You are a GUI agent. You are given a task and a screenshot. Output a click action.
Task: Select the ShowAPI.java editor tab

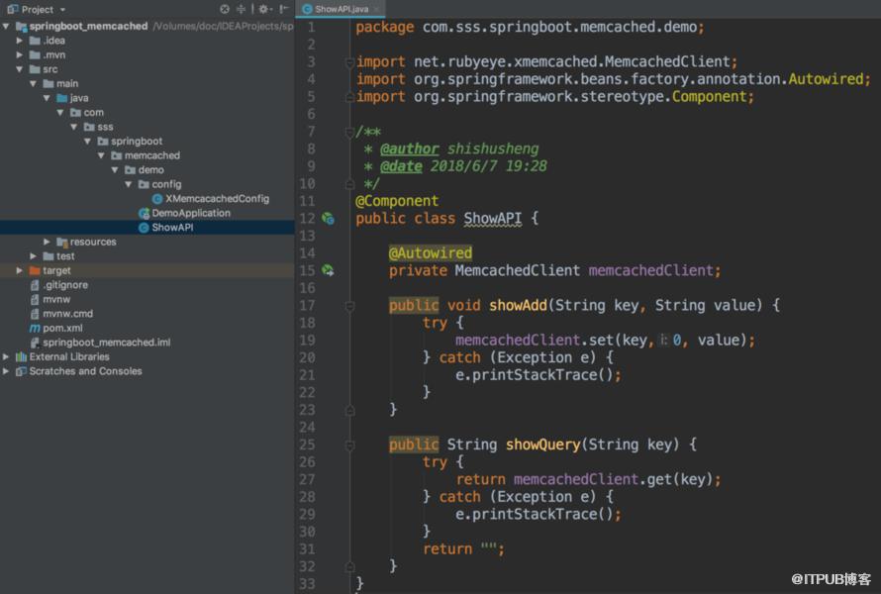[x=342, y=9]
